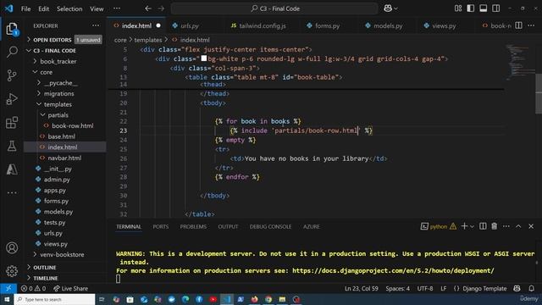Go back in navigation history
This screenshot has width=542, height=305.
[x=148, y=8]
